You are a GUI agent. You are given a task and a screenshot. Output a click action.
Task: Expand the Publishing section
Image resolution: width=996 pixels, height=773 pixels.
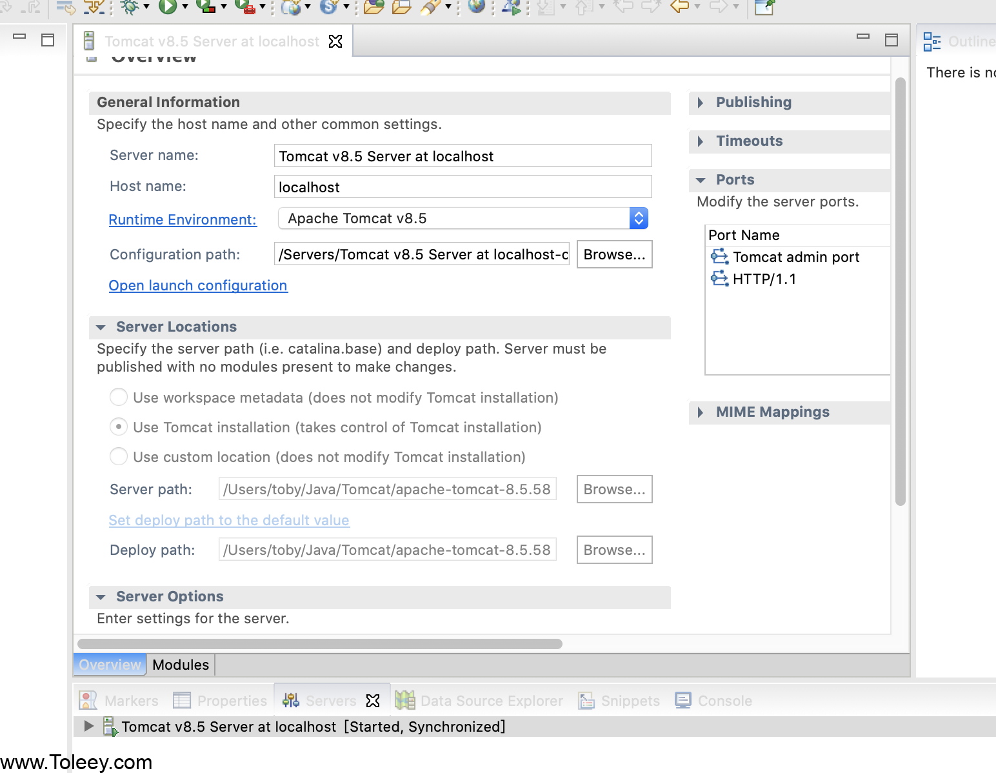tap(701, 103)
